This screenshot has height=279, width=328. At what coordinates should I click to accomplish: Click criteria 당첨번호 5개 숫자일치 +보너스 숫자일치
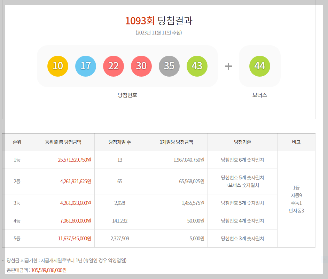click(x=242, y=181)
